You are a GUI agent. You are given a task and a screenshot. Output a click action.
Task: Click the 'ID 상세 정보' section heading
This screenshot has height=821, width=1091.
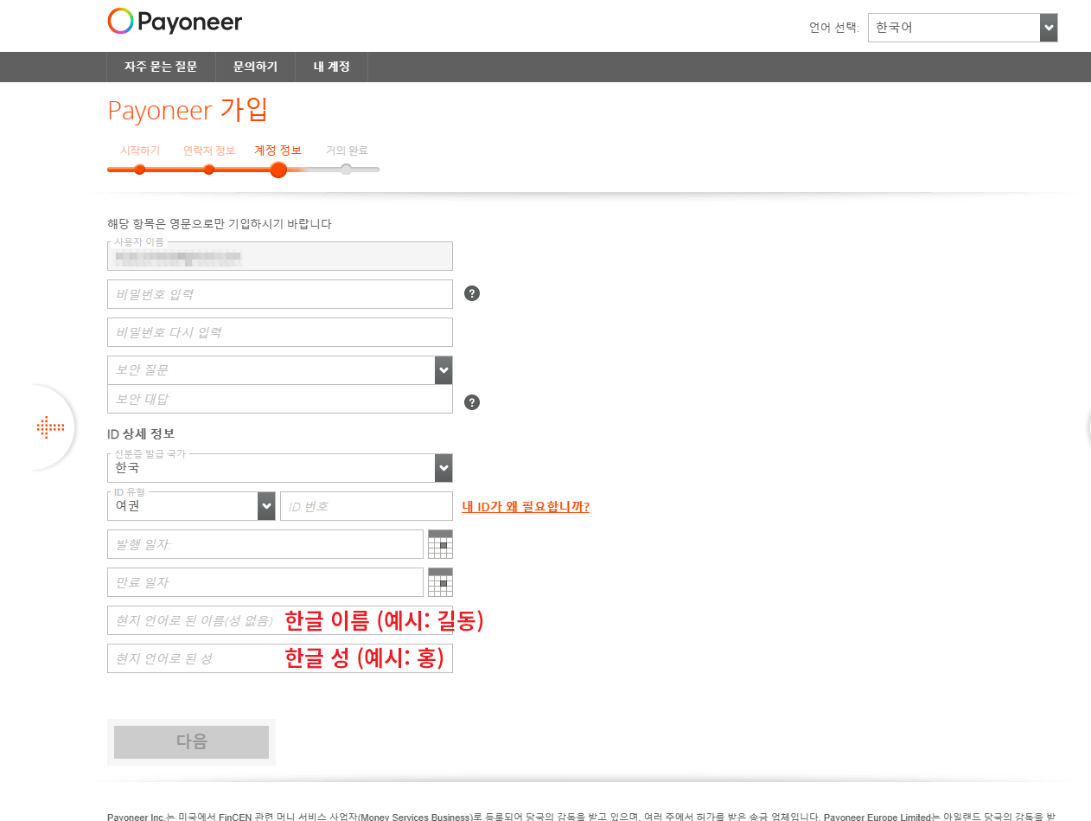pos(141,433)
